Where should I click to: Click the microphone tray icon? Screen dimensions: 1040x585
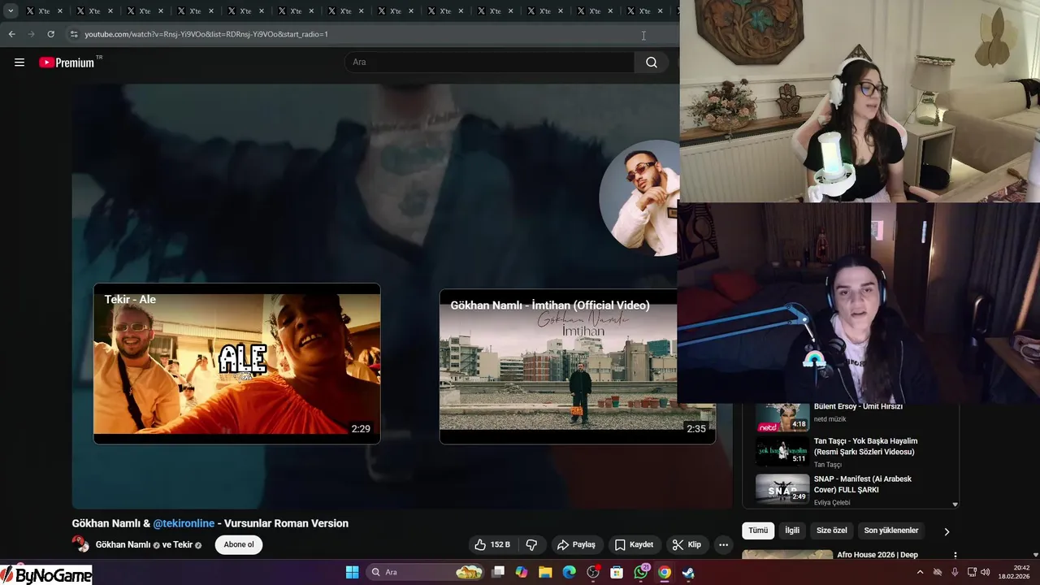(955, 572)
